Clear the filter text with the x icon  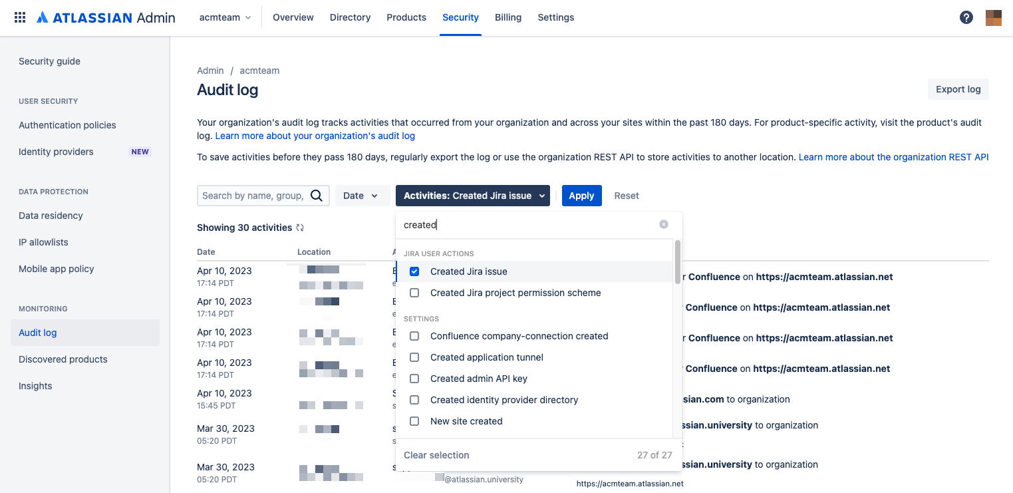663,224
